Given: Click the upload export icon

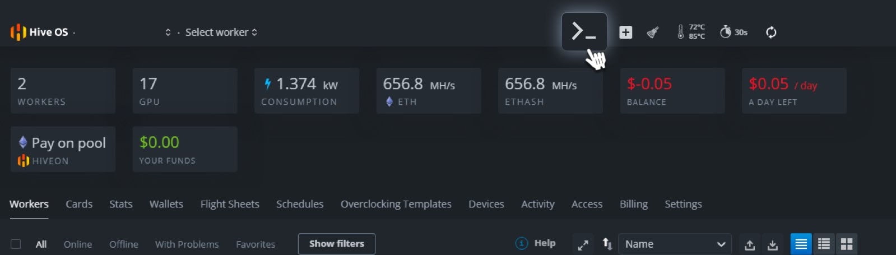Looking at the screenshot, I should (750, 244).
